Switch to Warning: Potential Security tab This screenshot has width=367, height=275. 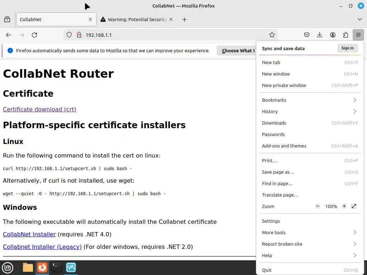tap(137, 19)
